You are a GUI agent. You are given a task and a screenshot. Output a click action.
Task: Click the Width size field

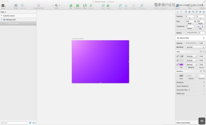pyautogui.click(x=190, y=21)
